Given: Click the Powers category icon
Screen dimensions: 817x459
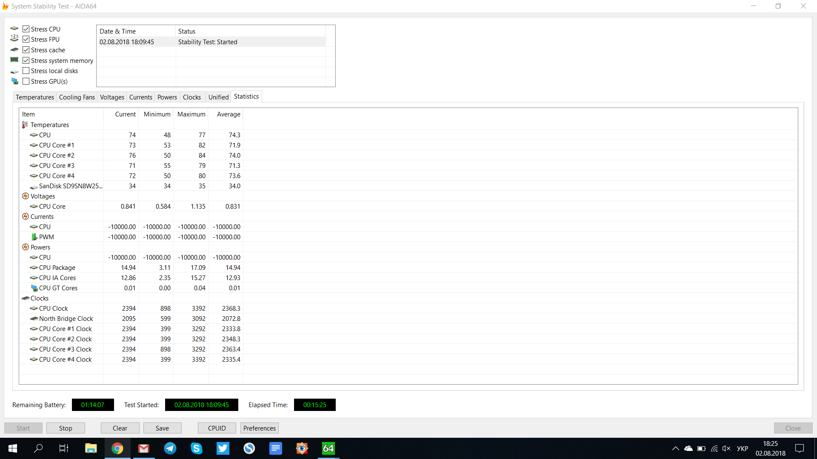Looking at the screenshot, I should pos(26,247).
